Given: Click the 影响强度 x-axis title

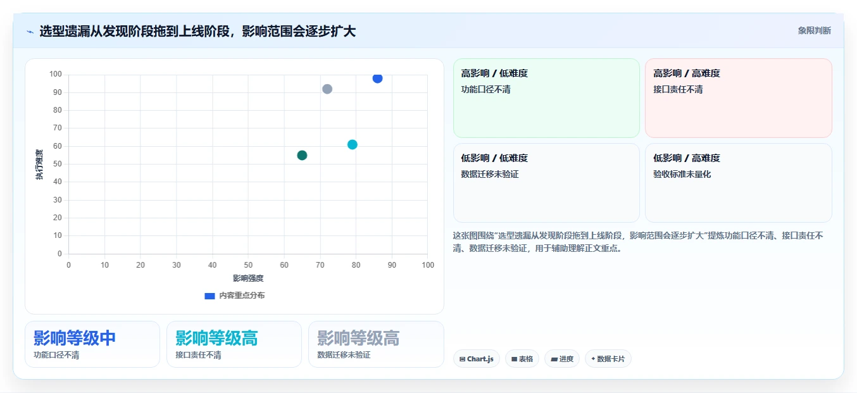Looking at the screenshot, I should pos(248,278).
